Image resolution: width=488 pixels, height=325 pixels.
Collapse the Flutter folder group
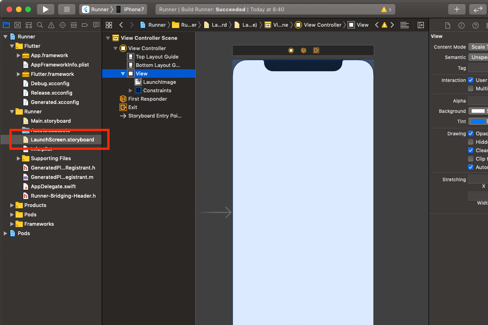pos(12,46)
